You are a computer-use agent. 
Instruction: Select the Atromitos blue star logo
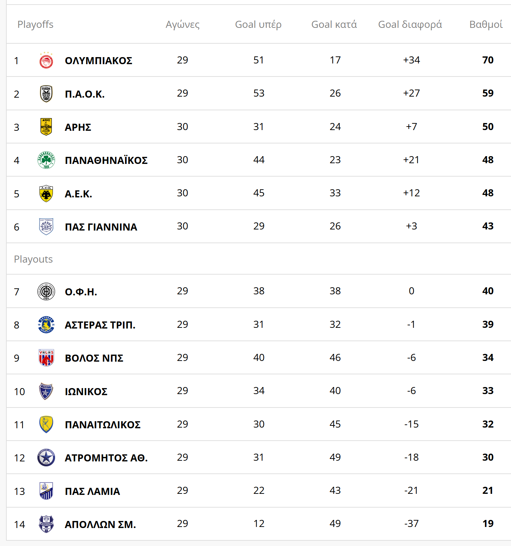coord(46,458)
